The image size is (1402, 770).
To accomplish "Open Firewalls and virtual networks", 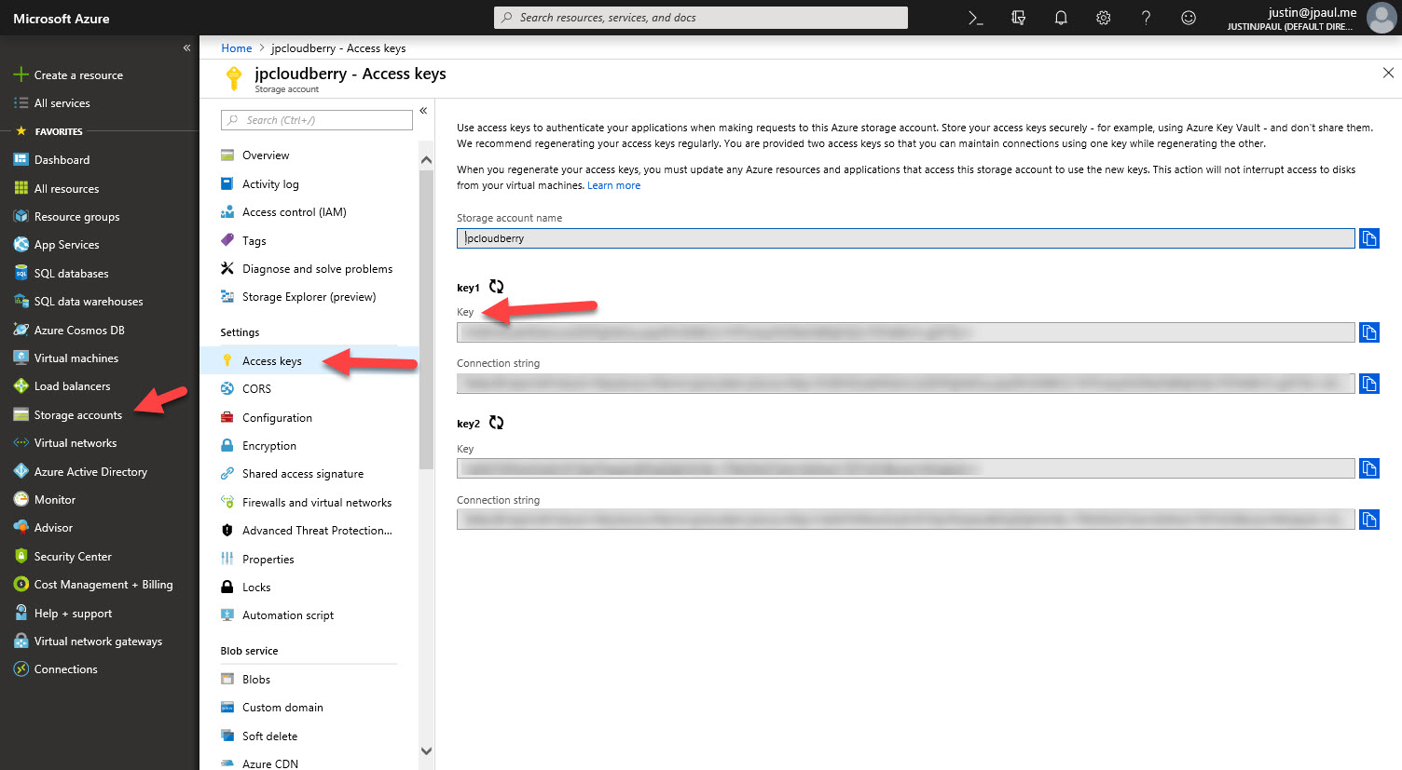I will [x=316, y=503].
